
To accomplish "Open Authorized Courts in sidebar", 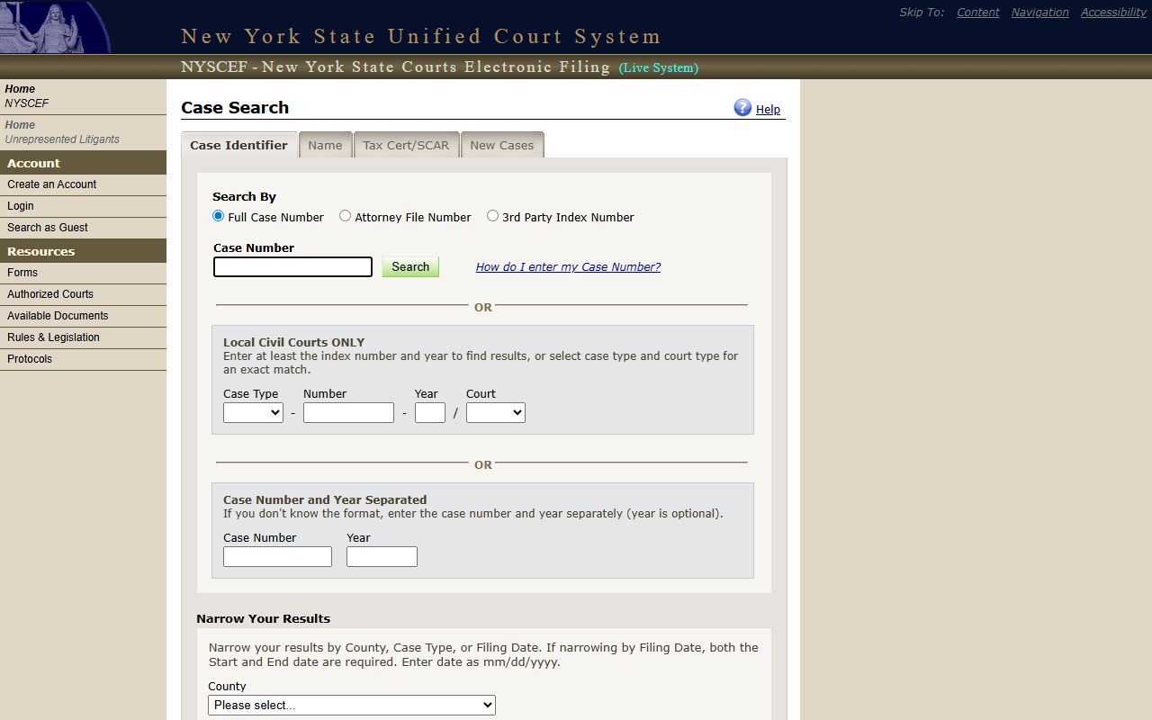I will click(x=83, y=294).
